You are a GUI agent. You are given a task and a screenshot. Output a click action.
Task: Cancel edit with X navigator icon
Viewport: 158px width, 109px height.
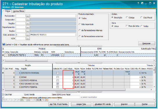point(34,100)
